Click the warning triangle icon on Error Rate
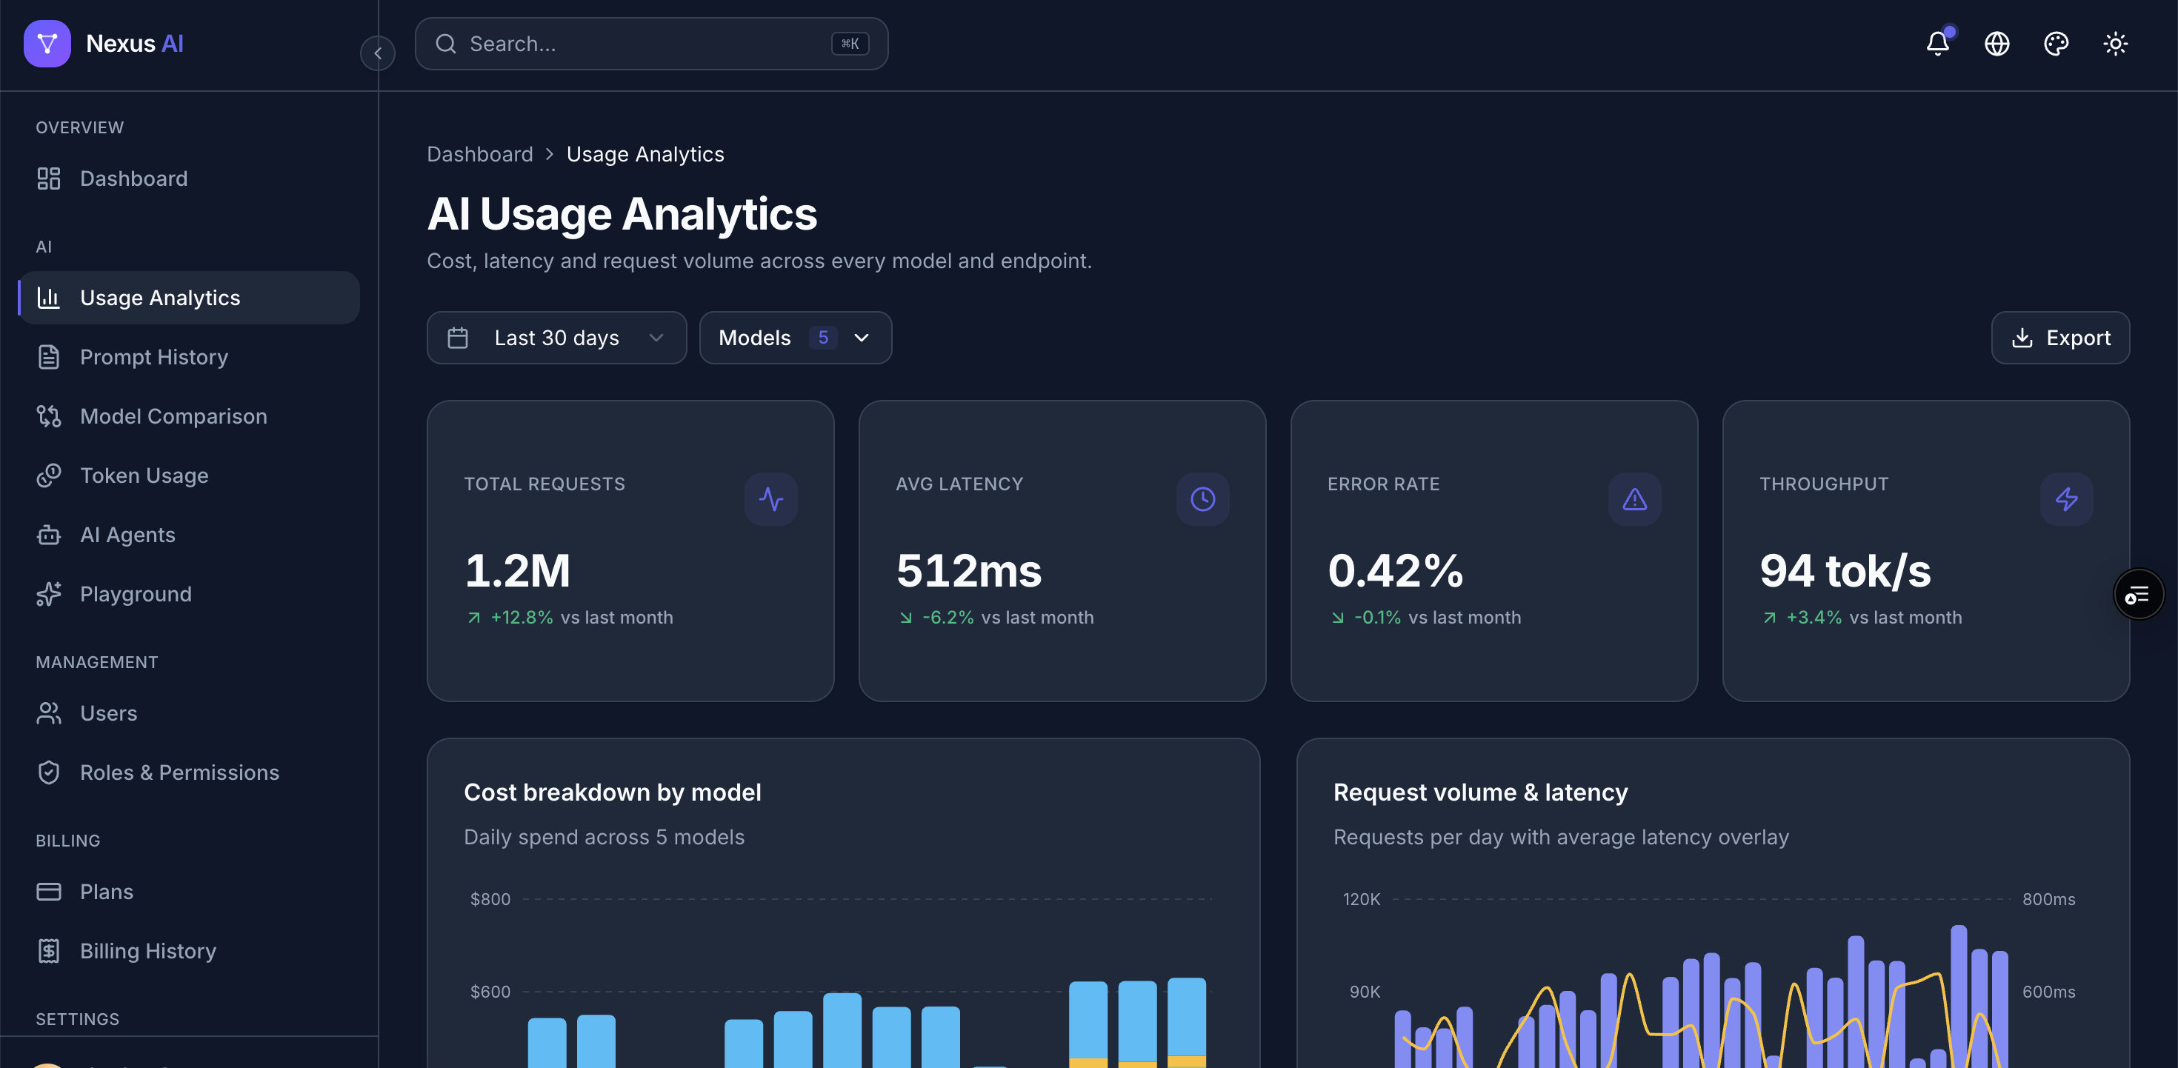Viewport: 2178px width, 1068px height. click(x=1634, y=499)
